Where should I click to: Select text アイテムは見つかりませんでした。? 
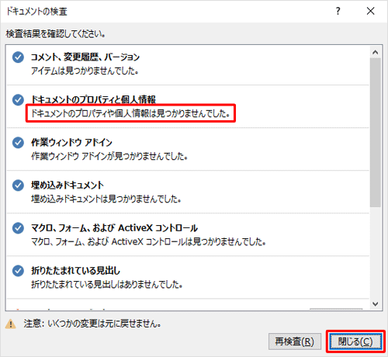(85, 71)
